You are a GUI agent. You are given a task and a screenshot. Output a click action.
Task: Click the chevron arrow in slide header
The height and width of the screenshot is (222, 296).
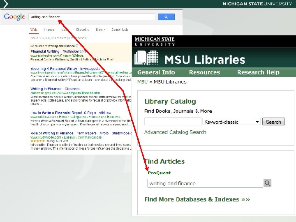pyautogui.click(x=5, y=4)
